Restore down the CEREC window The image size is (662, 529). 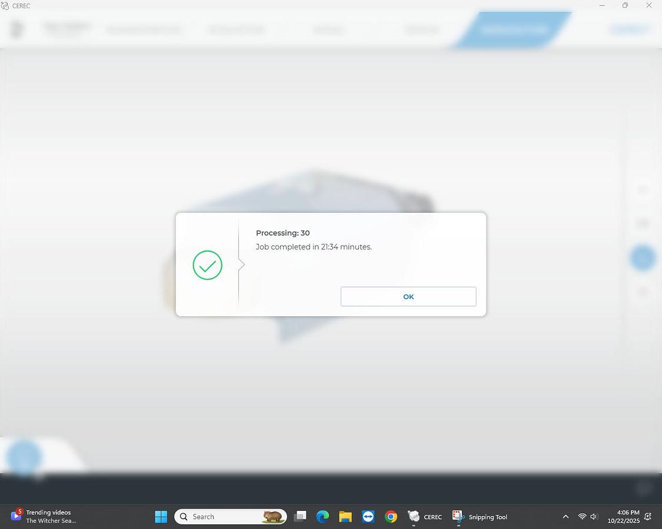(625, 6)
